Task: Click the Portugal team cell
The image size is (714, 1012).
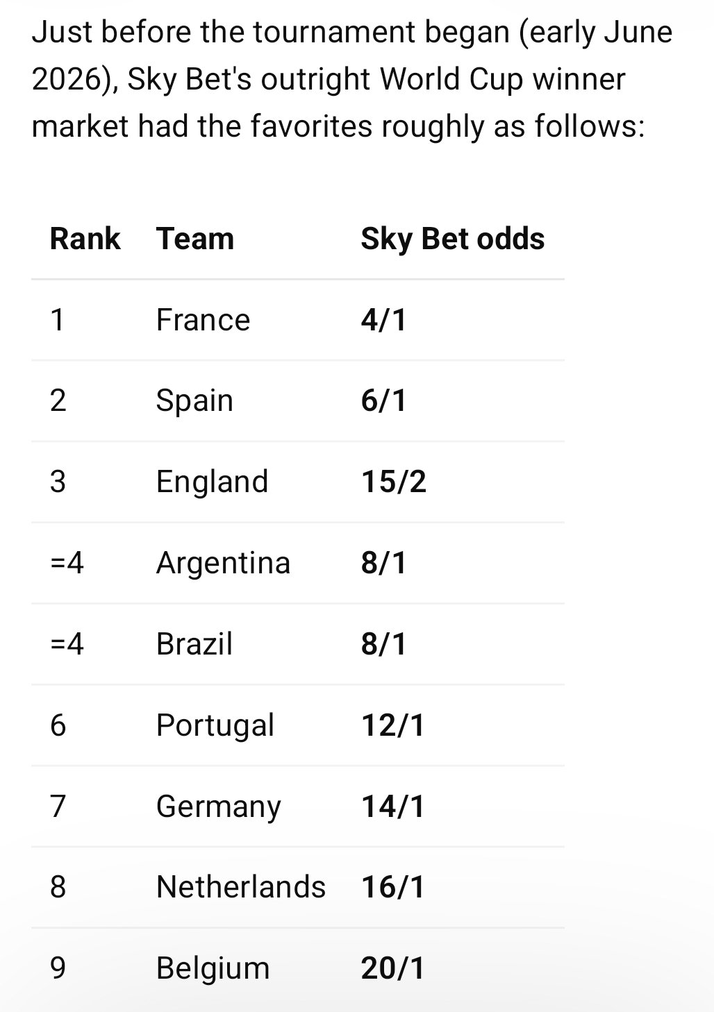Action: 215,725
